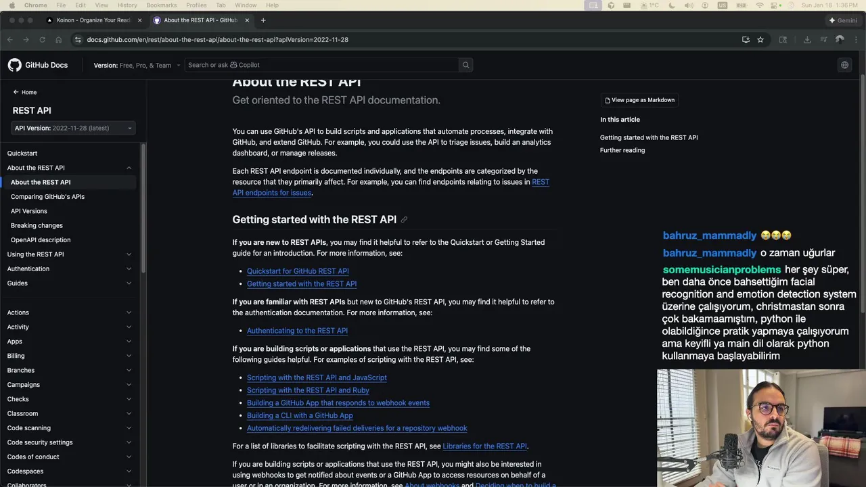Select OpenAPI description in sidebar
The image size is (866, 487).
point(41,240)
